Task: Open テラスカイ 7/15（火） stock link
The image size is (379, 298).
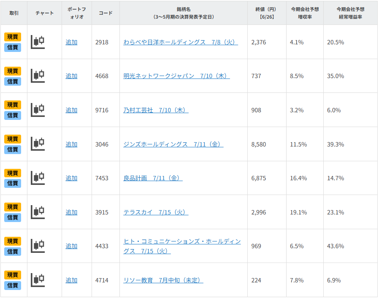Action: [156, 212]
